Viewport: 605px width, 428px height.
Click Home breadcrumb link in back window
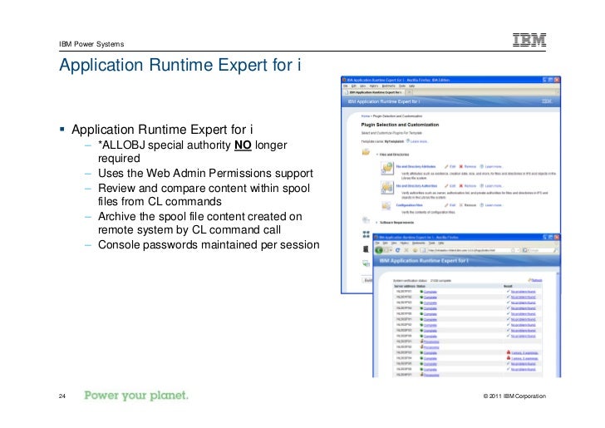pyautogui.click(x=366, y=116)
